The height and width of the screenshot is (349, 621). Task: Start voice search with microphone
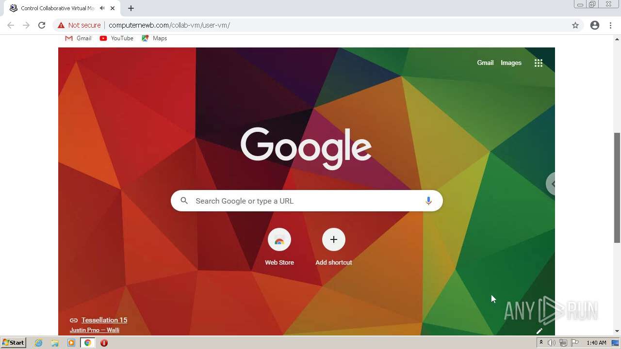(428, 201)
